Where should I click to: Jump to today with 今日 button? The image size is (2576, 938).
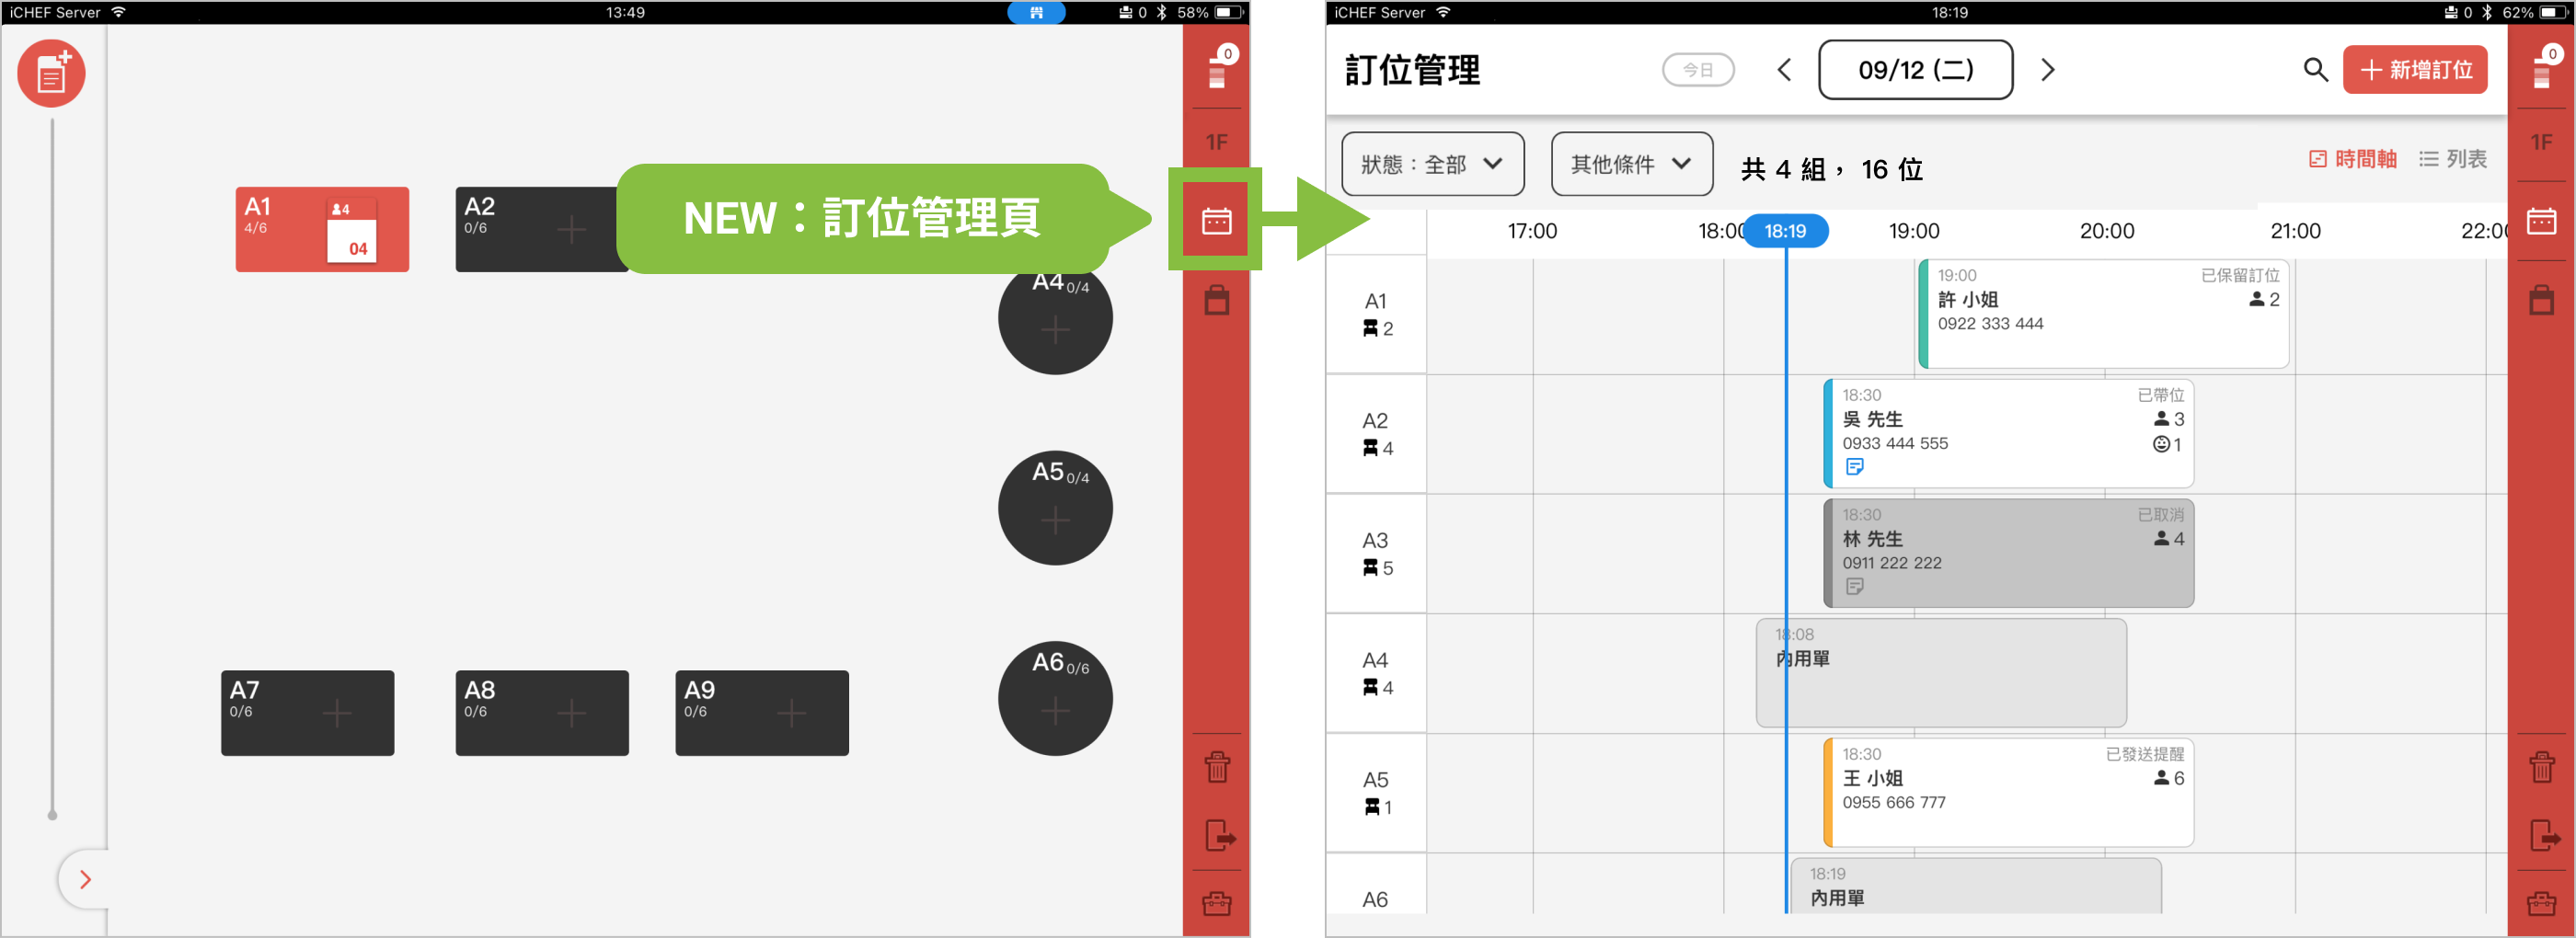click(1697, 70)
